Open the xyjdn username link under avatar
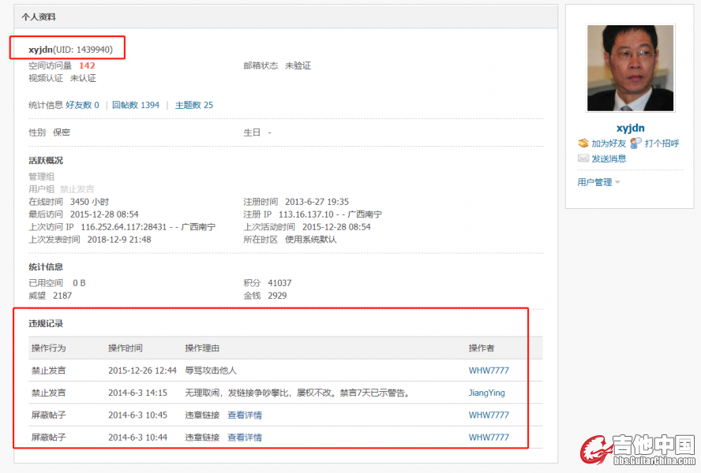Viewport: 701px width, 473px height. (x=631, y=128)
